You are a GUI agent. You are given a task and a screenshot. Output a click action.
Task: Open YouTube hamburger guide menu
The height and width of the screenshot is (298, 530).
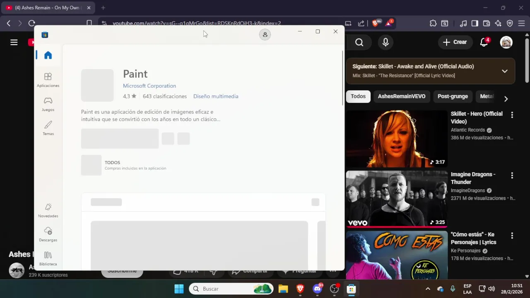(14, 42)
